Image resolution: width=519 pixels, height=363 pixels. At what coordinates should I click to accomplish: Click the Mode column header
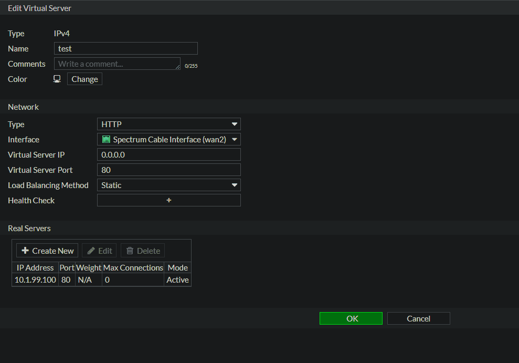177,267
